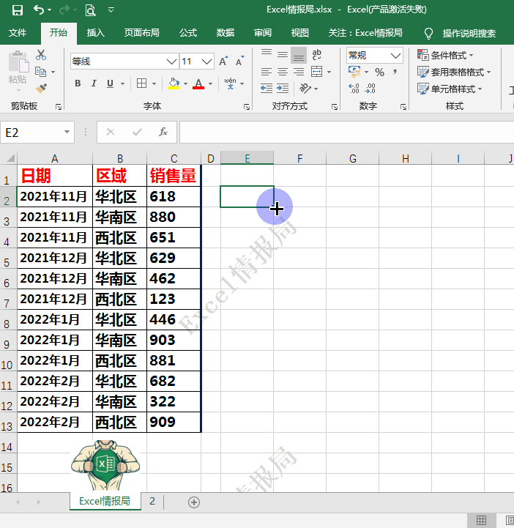Click text Orientation icon
This screenshot has width=514, height=528.
305,89
